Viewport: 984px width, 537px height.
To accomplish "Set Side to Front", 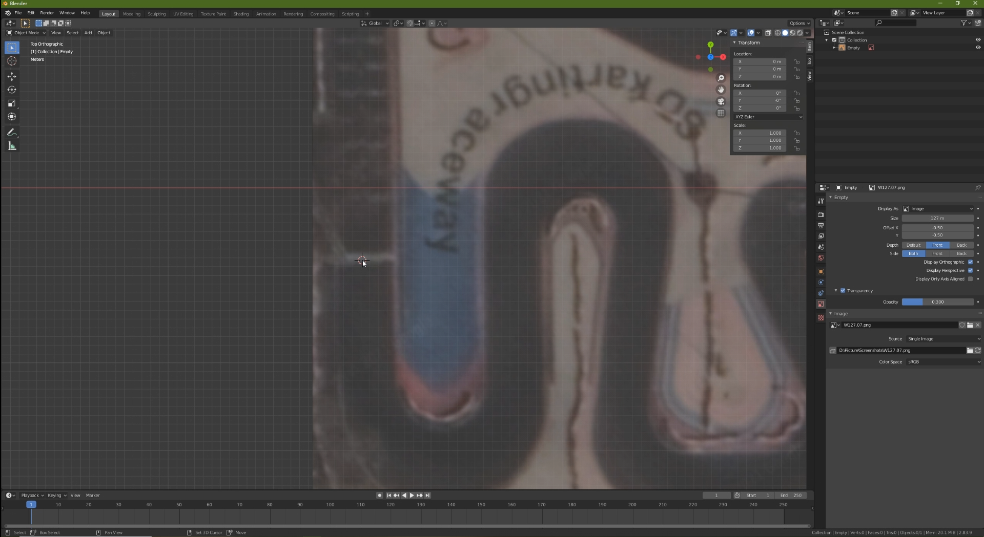I will click(937, 253).
